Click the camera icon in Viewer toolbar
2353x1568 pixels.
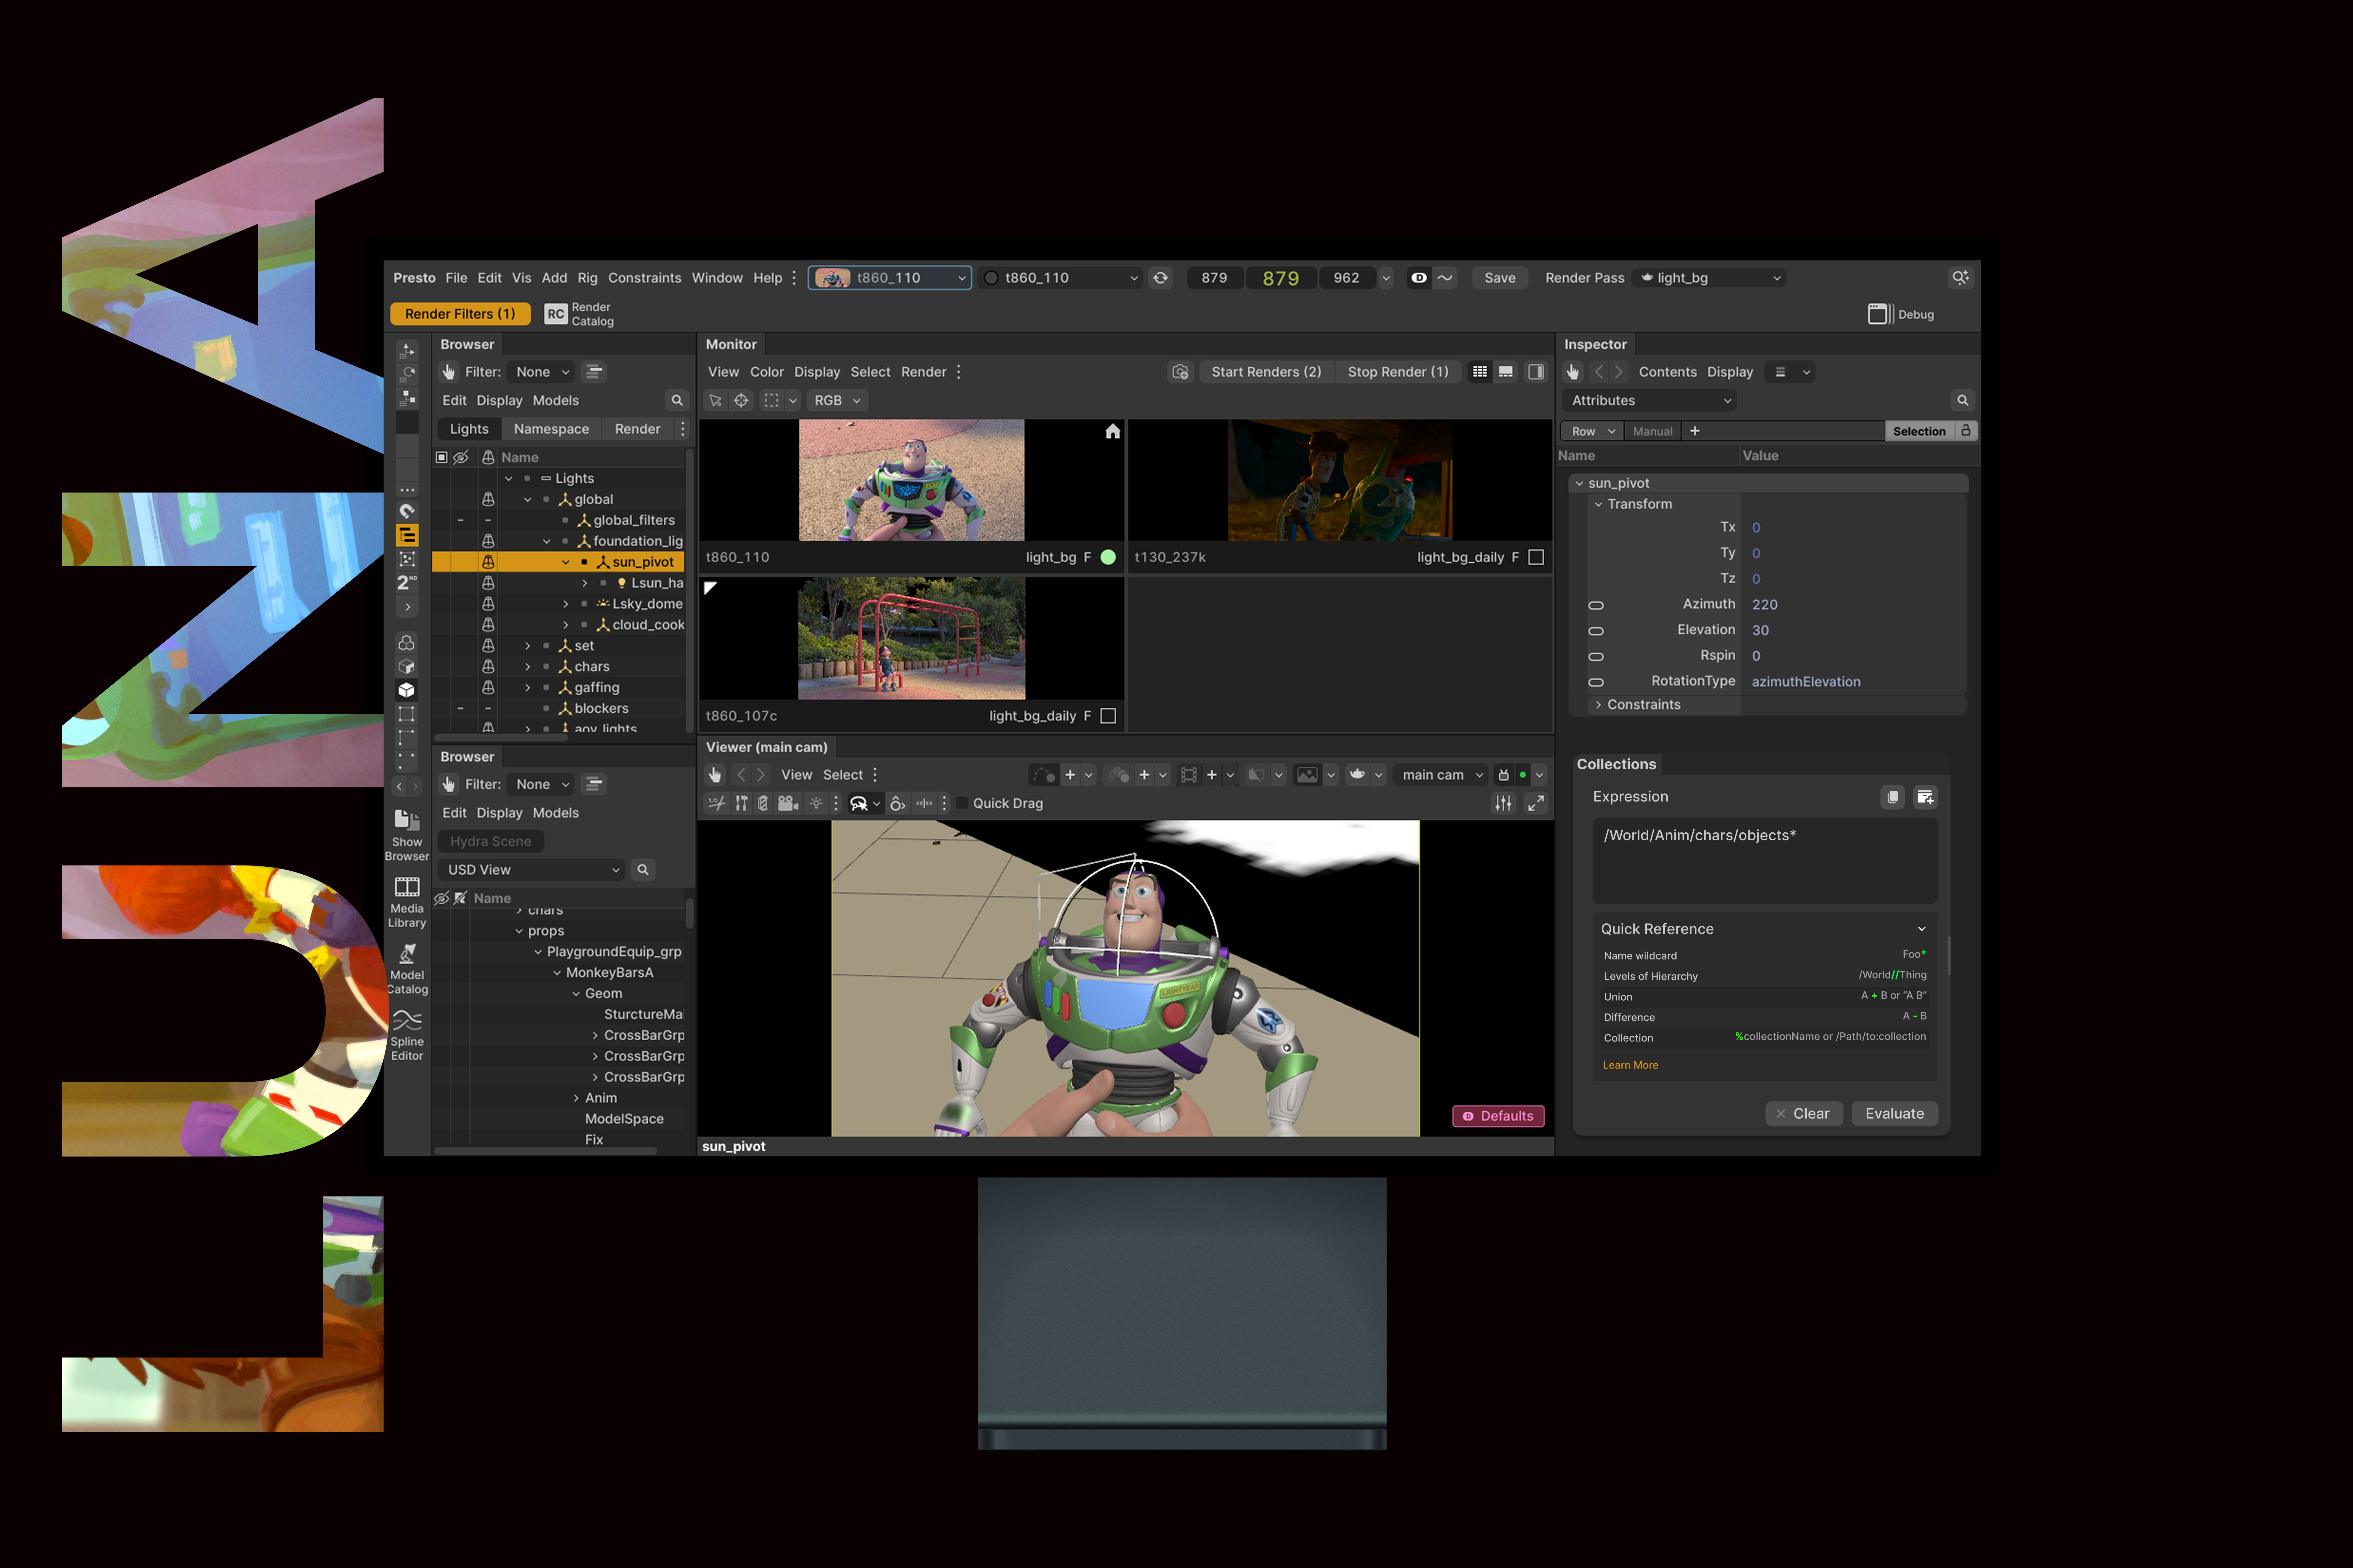(788, 803)
